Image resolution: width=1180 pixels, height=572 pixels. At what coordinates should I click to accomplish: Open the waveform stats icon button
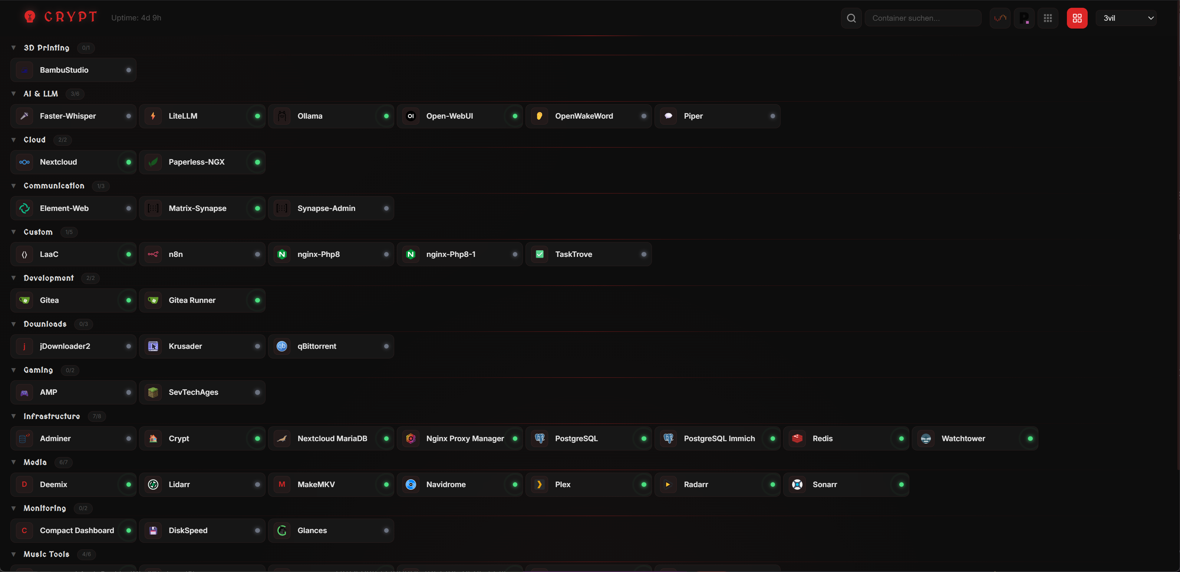[x=1000, y=18]
